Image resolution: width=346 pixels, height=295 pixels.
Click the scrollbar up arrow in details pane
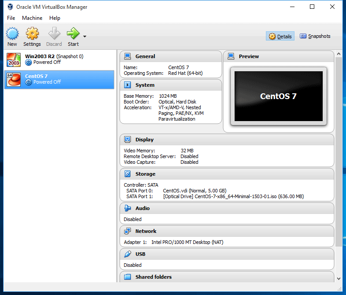(x=339, y=54)
